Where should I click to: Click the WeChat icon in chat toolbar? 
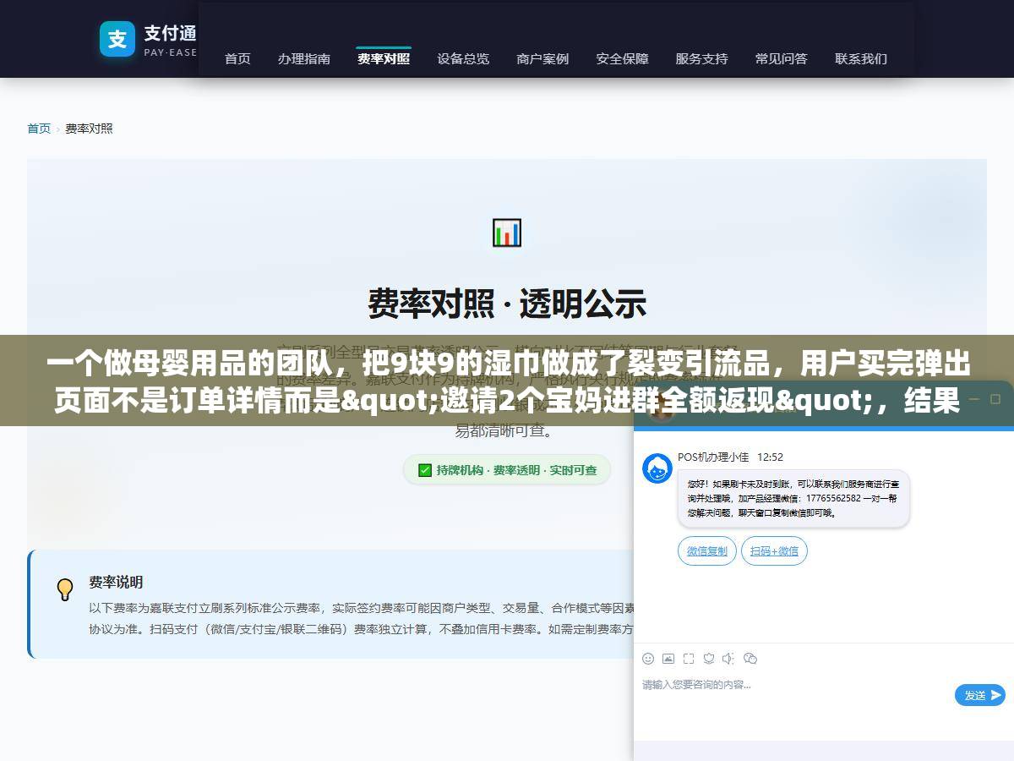coord(750,659)
